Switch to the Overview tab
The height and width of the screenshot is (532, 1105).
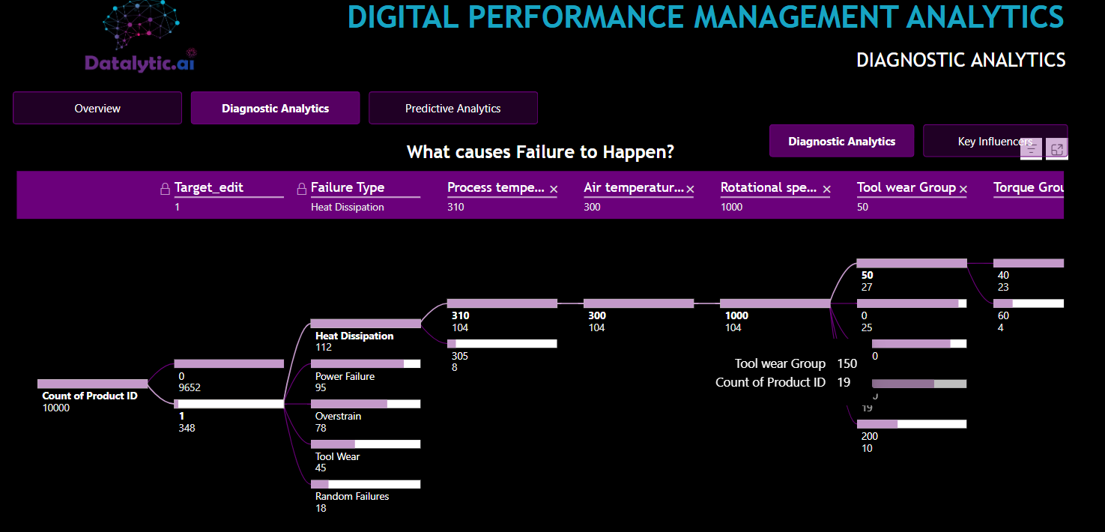pyautogui.click(x=97, y=109)
